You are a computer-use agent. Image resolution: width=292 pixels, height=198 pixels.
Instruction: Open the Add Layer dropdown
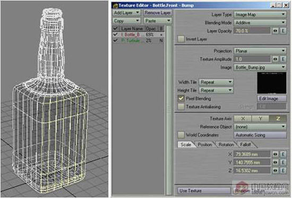126,13
